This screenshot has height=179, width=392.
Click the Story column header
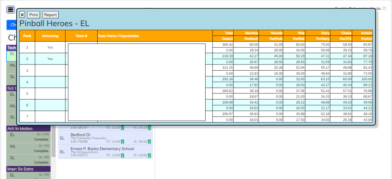click(x=318, y=33)
